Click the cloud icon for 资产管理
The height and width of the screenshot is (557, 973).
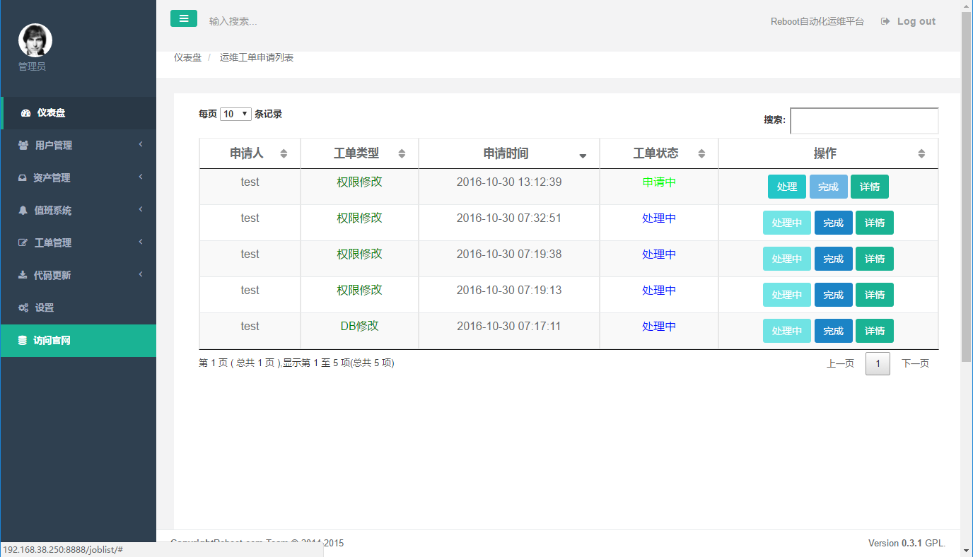(x=22, y=177)
